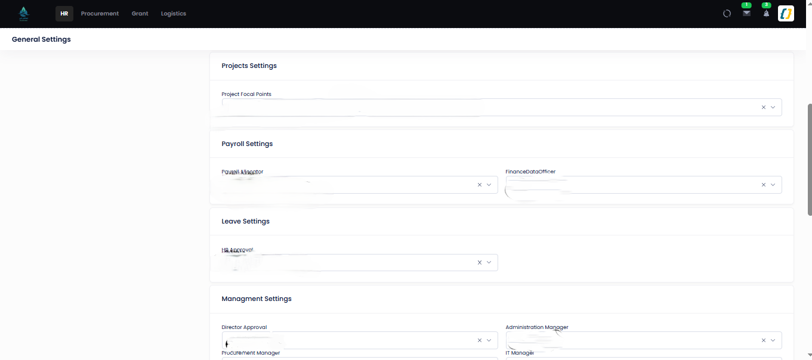812x360 pixels.
Task: Expand the Administration Manager dropdown arrow
Action: 773,340
